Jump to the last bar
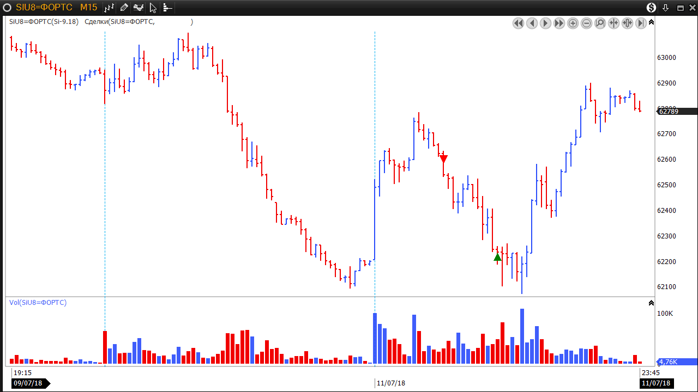 641,23
